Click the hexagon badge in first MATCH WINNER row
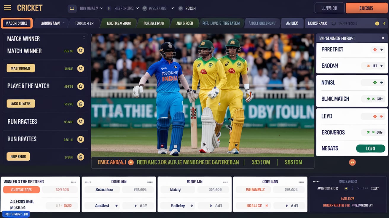This screenshot has width=389, height=218. click(81, 51)
